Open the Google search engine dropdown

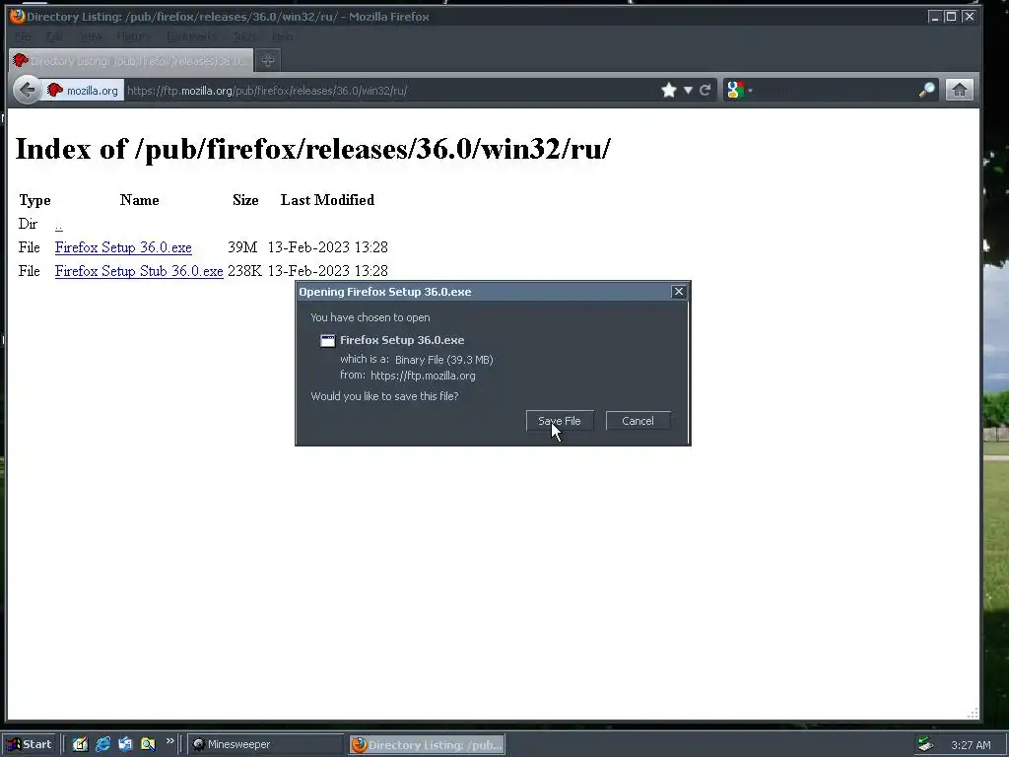[738, 90]
